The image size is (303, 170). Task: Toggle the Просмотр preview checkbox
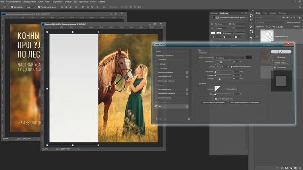[275, 68]
